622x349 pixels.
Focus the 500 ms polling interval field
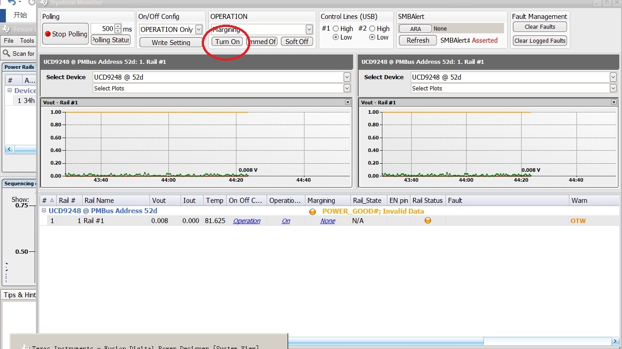coord(102,29)
